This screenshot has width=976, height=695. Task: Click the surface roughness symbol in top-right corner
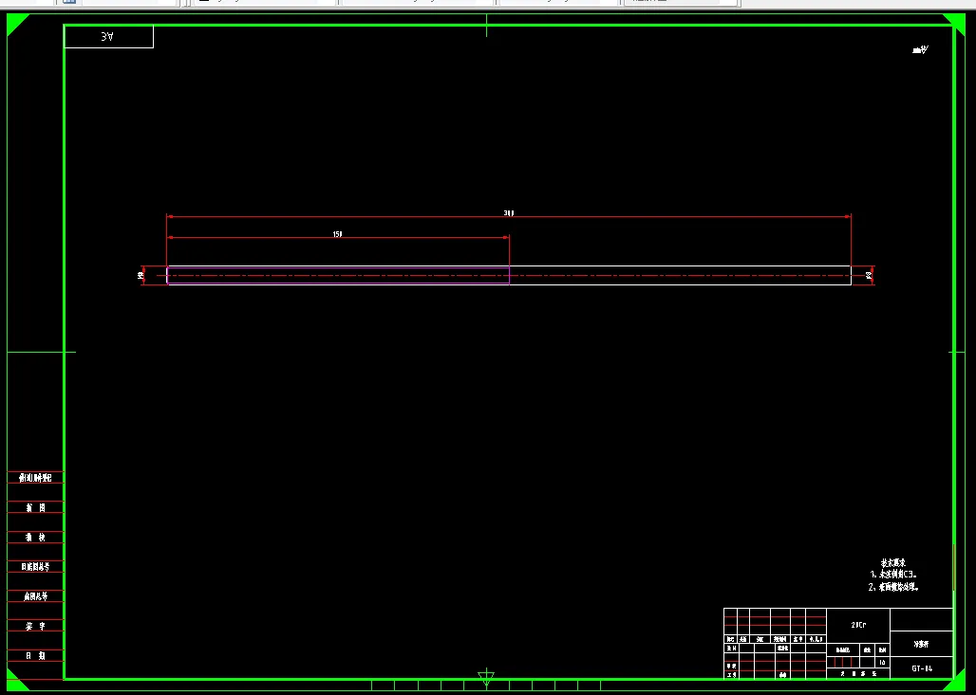click(921, 49)
